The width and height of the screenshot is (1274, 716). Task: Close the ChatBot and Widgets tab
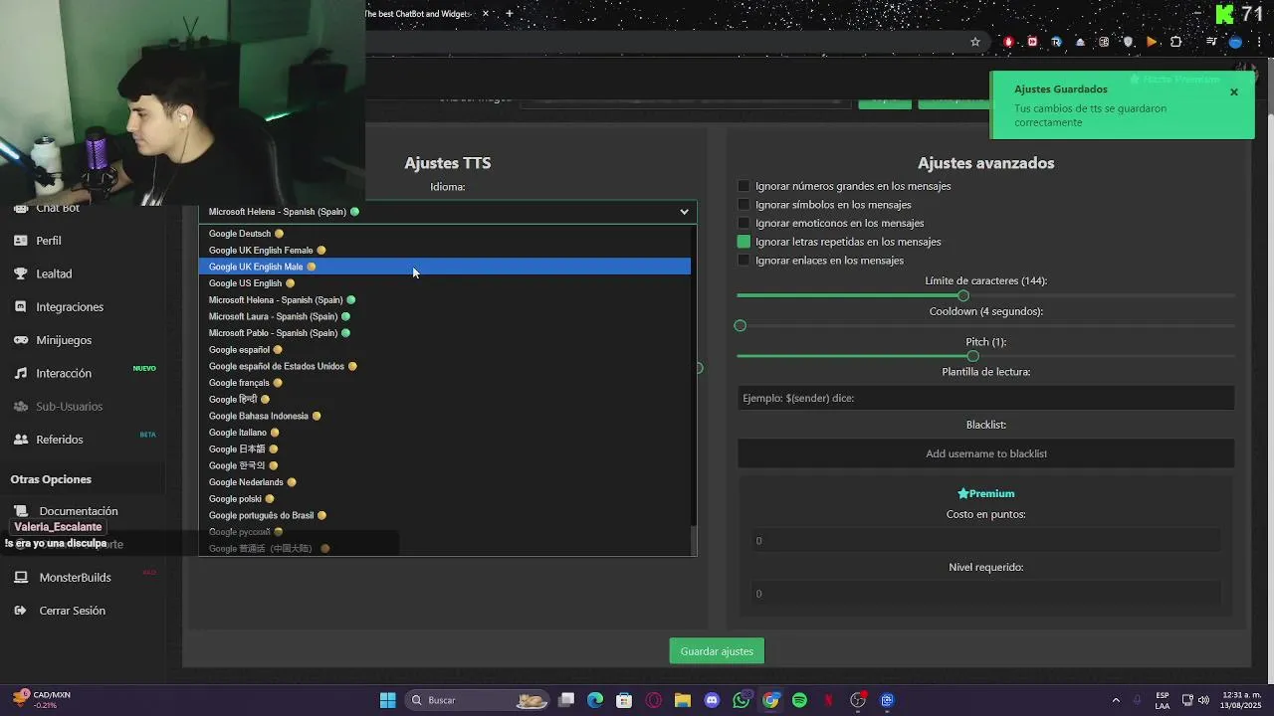(x=486, y=14)
